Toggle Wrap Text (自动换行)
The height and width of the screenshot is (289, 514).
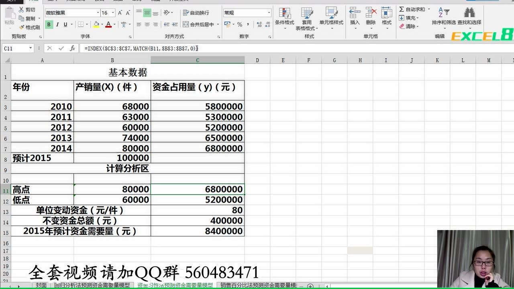click(196, 13)
